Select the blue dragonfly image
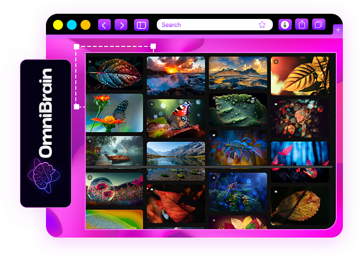This screenshot has width=360, height=258. click(238, 192)
